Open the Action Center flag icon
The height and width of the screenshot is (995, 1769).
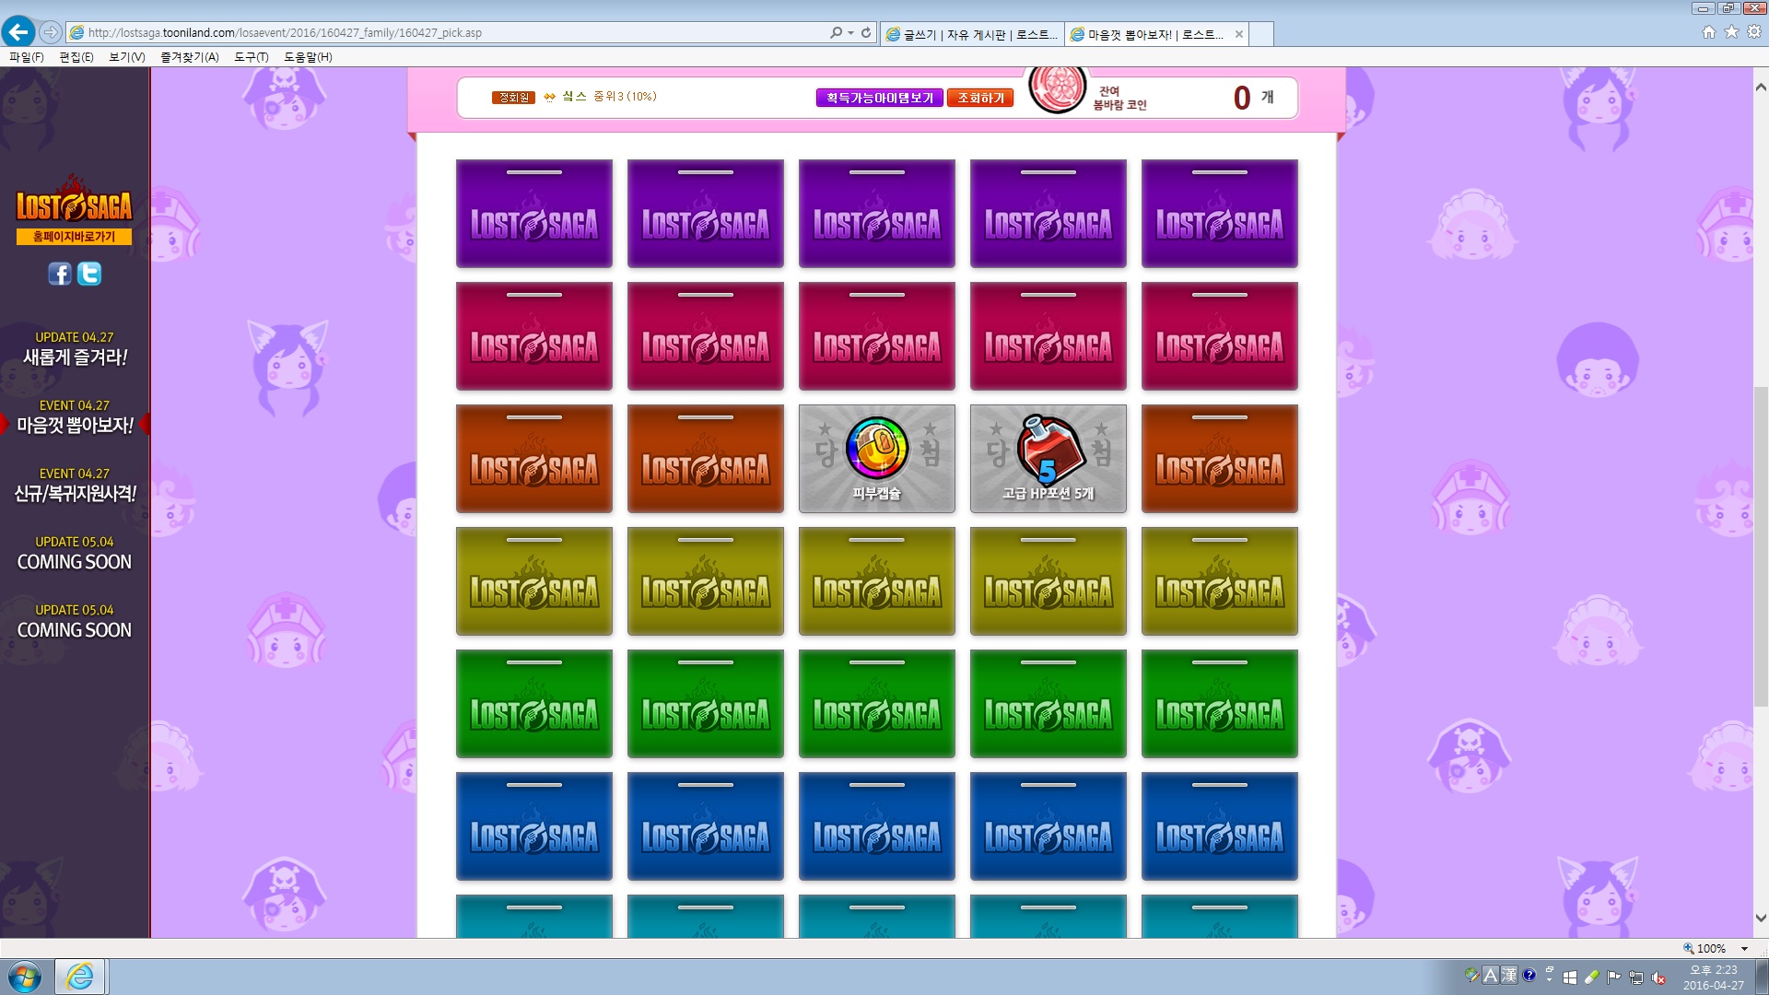pos(1613,977)
